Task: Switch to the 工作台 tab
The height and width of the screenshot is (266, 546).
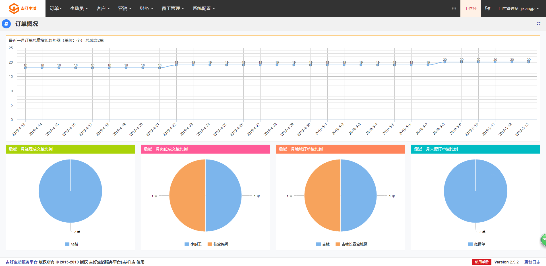Action: pyautogui.click(x=470, y=9)
